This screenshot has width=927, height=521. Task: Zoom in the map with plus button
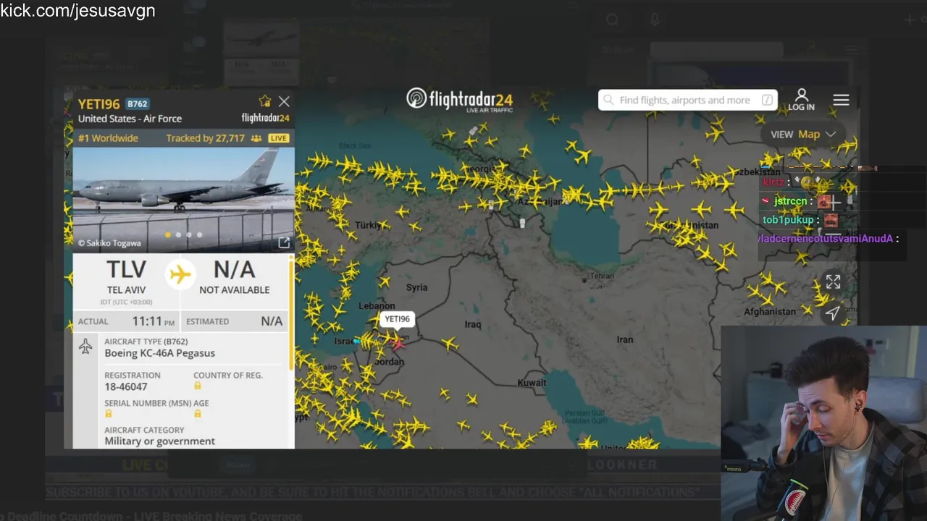point(833,203)
